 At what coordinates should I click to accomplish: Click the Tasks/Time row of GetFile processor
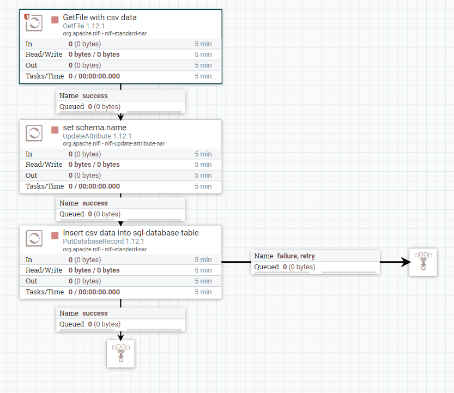point(120,76)
